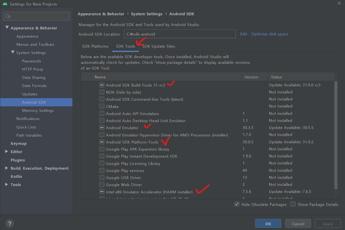Open Memory Settings page

[38, 110]
